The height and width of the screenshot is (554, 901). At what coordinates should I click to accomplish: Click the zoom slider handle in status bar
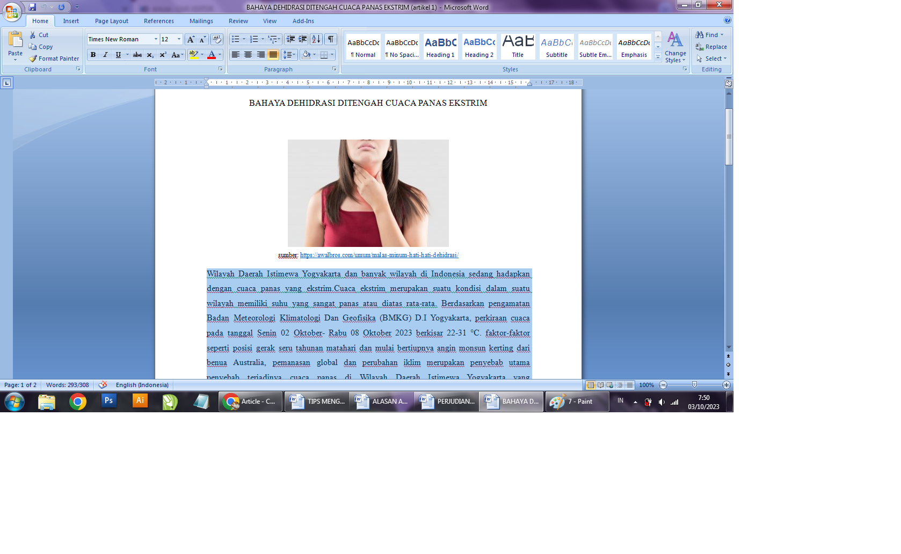694,385
